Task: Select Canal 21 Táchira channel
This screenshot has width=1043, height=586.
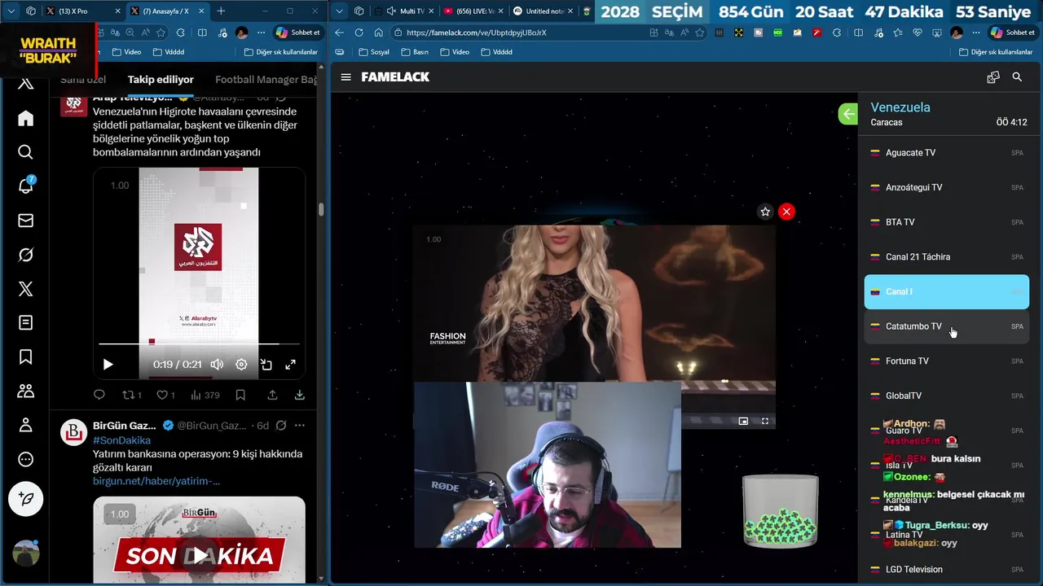Action: pyautogui.click(x=946, y=257)
